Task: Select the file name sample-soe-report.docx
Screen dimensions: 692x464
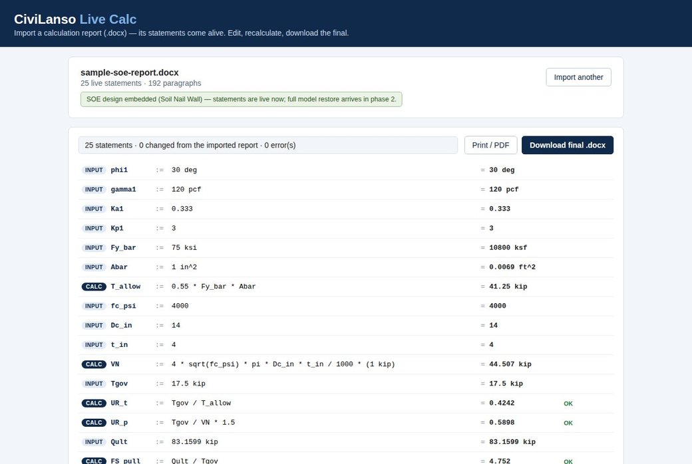Action: (x=129, y=72)
